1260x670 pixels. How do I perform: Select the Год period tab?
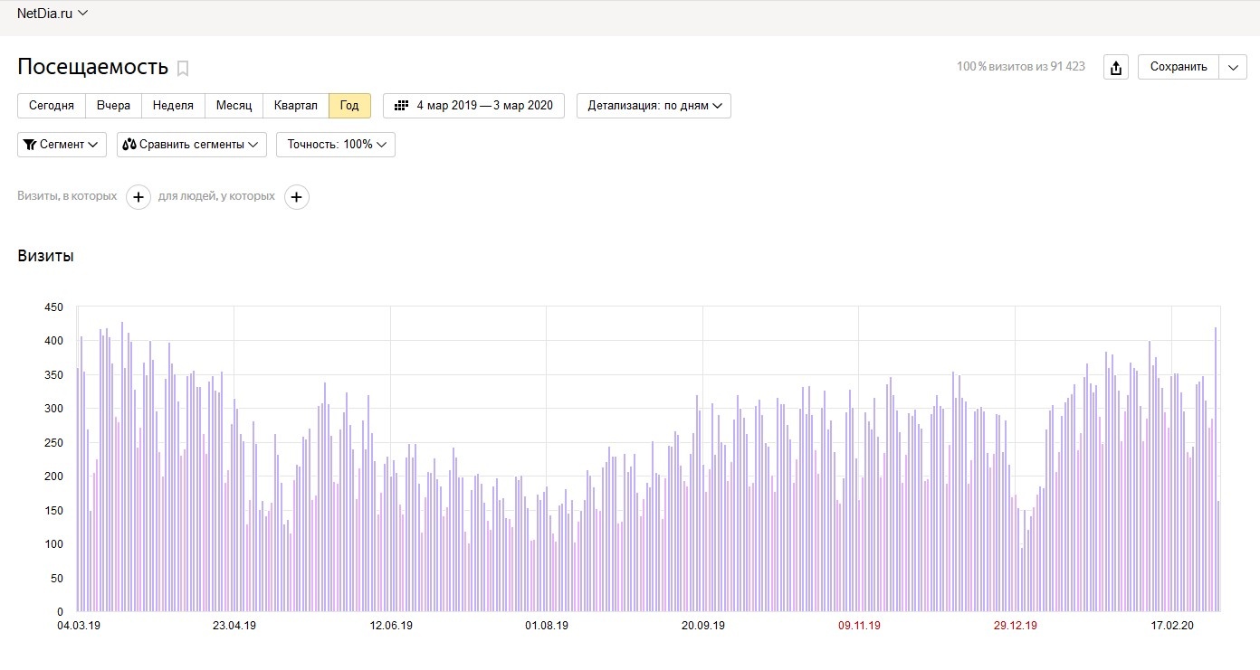(349, 106)
